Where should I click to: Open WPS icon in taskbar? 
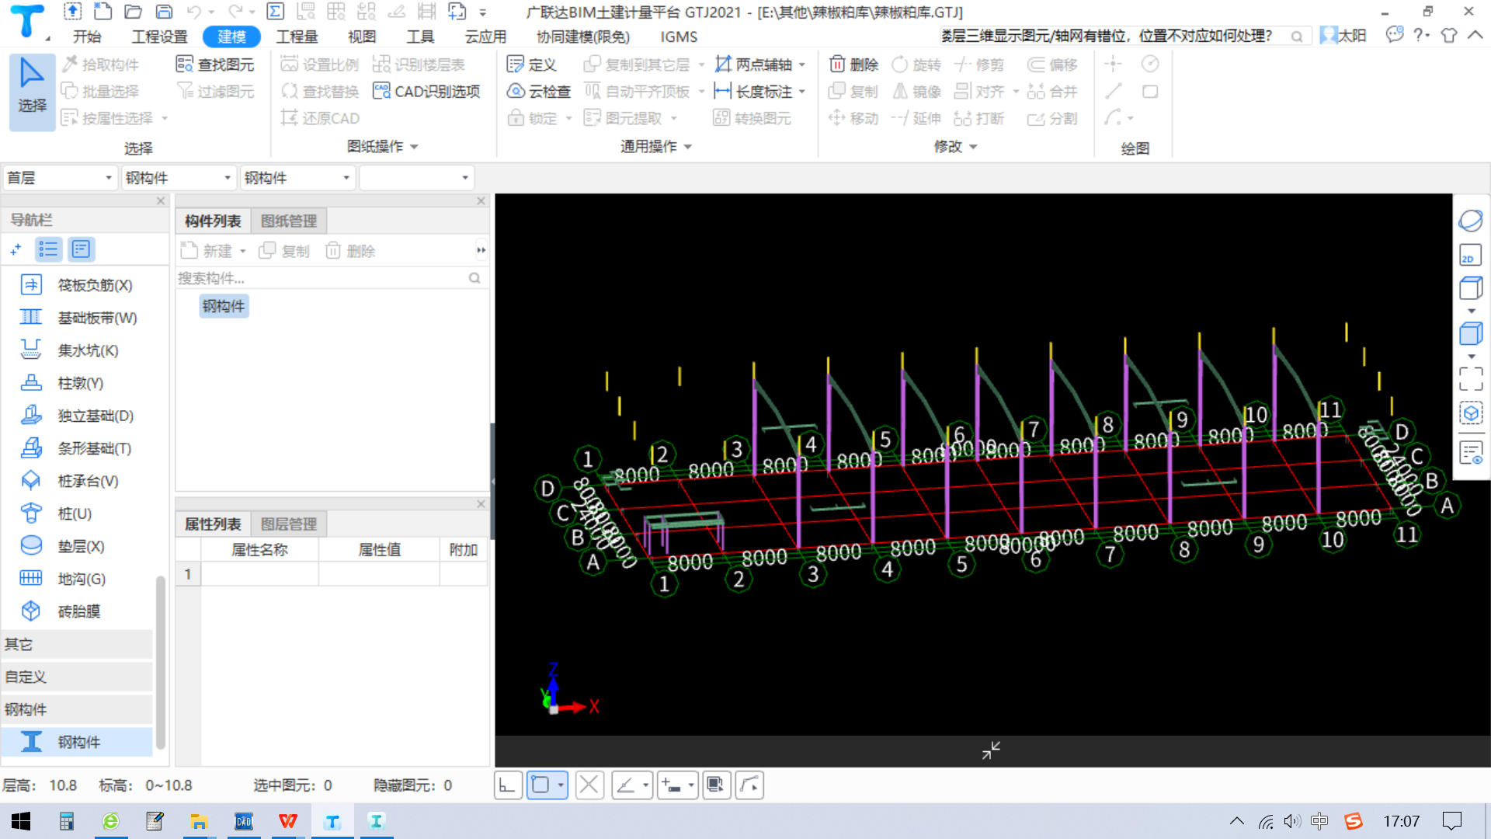tap(288, 821)
